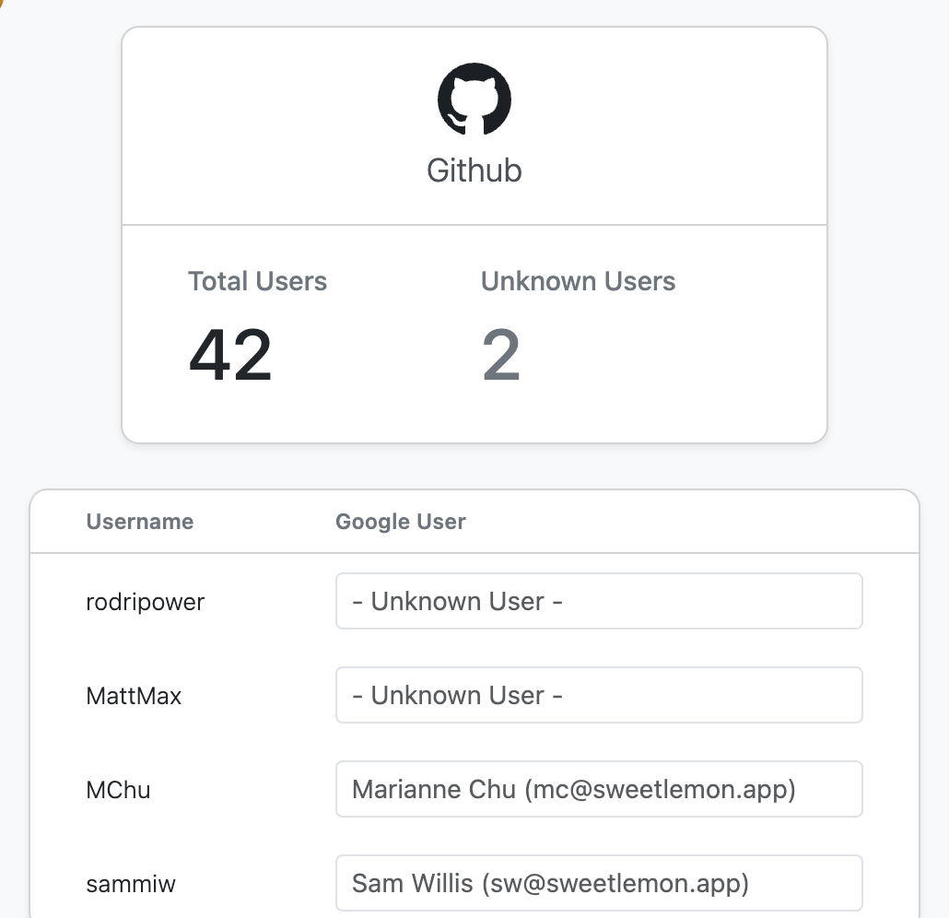Select the rodripower username cell
Screen dimensions: 949x918
tap(146, 602)
